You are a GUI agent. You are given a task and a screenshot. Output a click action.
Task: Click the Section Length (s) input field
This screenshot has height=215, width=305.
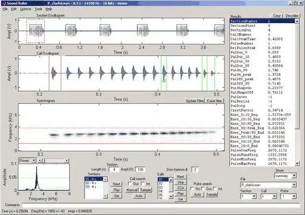pyautogui.click(x=114, y=169)
